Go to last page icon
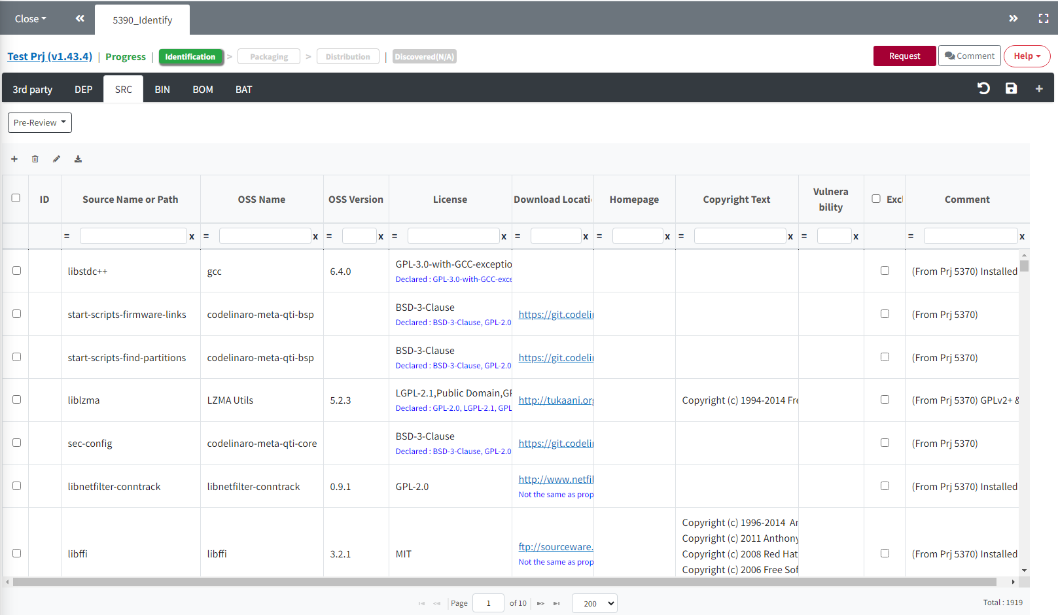This screenshot has height=615, width=1058. coord(556,603)
